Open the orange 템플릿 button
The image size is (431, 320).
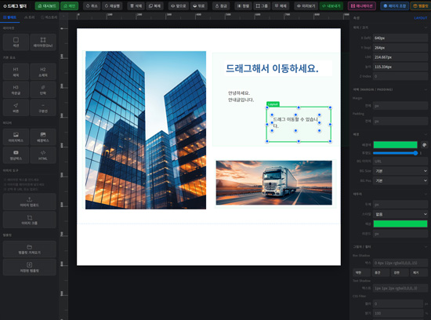(x=421, y=5)
